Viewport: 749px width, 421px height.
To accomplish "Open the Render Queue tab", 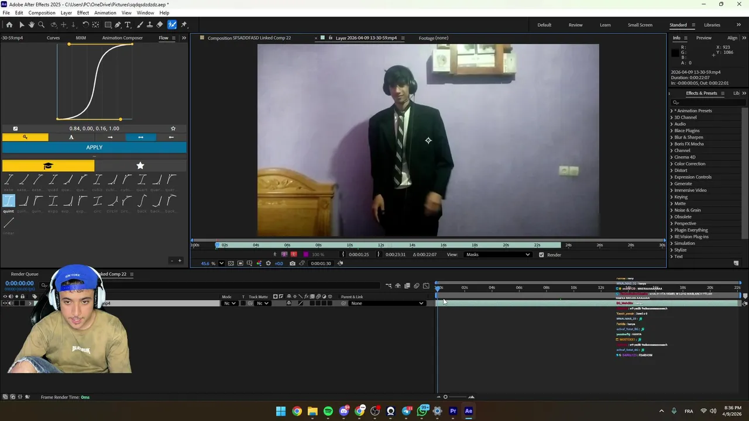I will (x=25, y=274).
